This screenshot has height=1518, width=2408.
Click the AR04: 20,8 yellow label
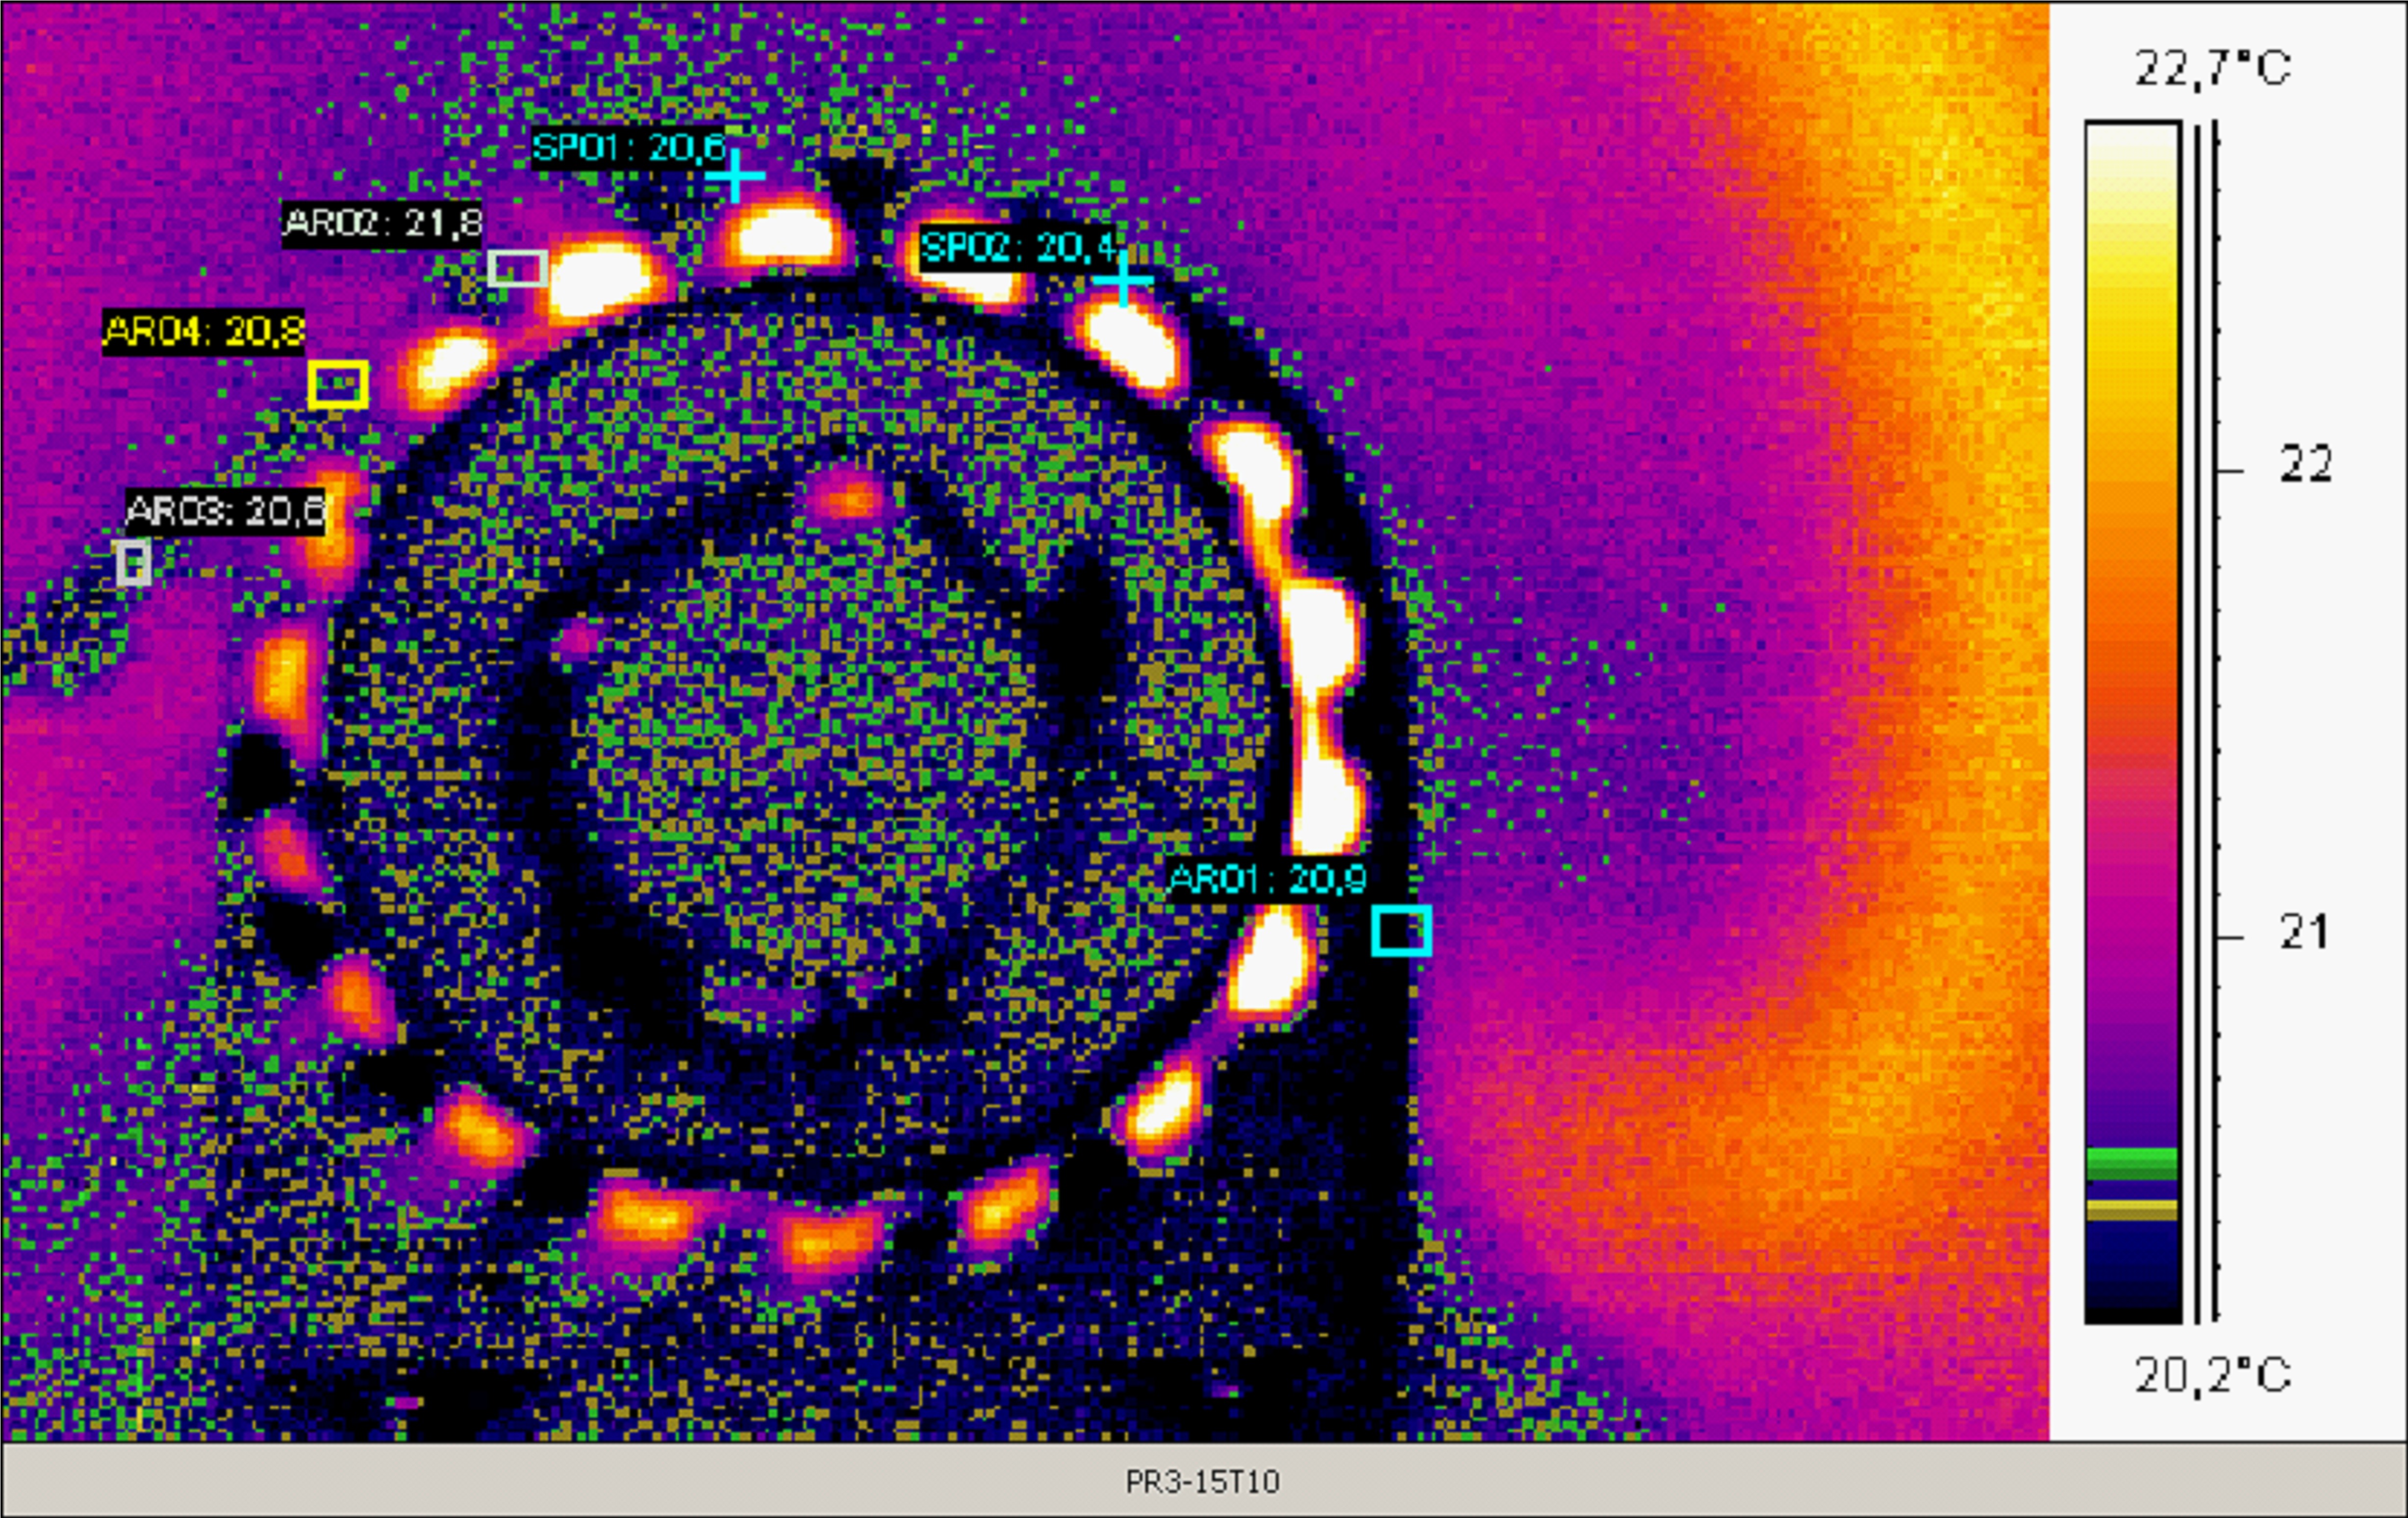(x=204, y=331)
